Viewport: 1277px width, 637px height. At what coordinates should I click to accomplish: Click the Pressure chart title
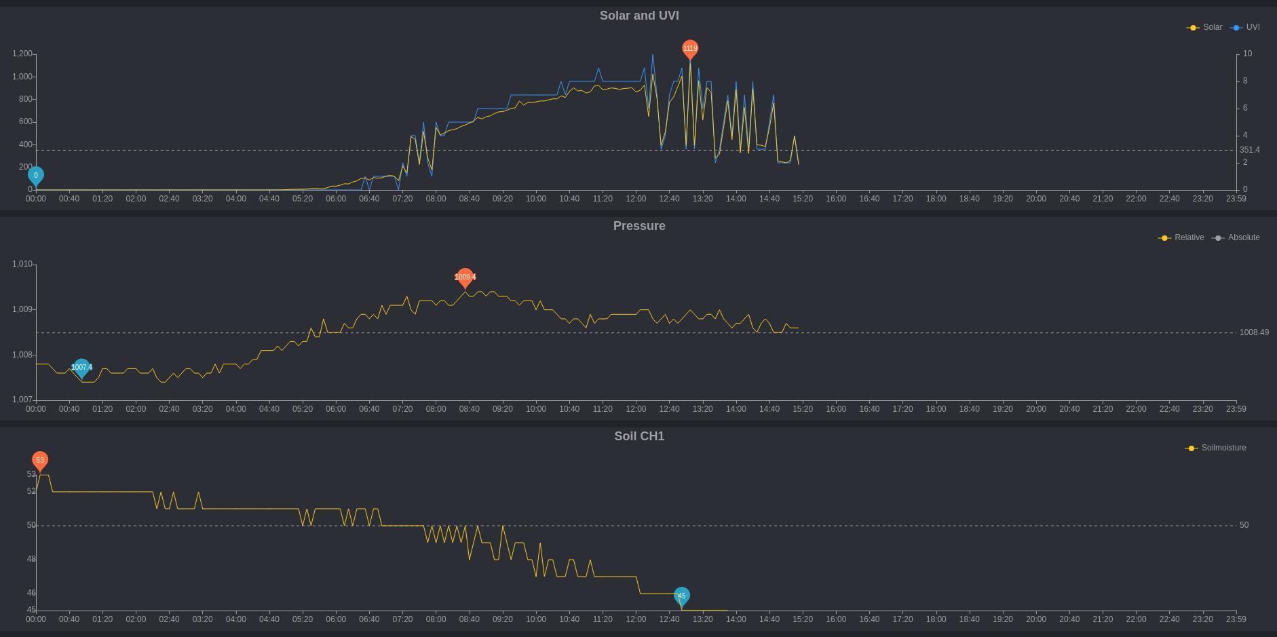pyautogui.click(x=638, y=226)
